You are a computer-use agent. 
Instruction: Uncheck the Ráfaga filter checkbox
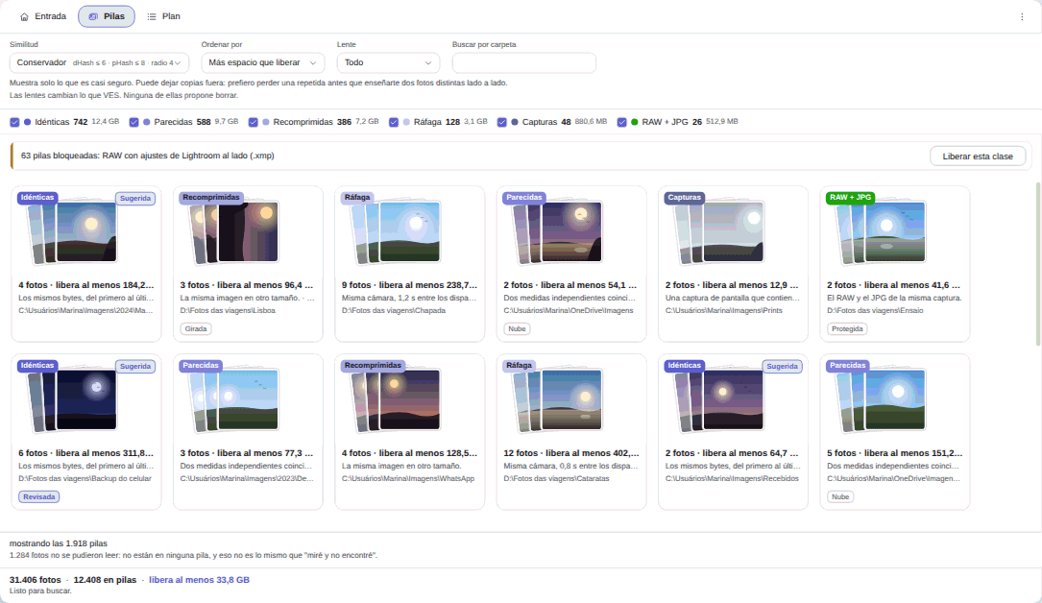[394, 122]
